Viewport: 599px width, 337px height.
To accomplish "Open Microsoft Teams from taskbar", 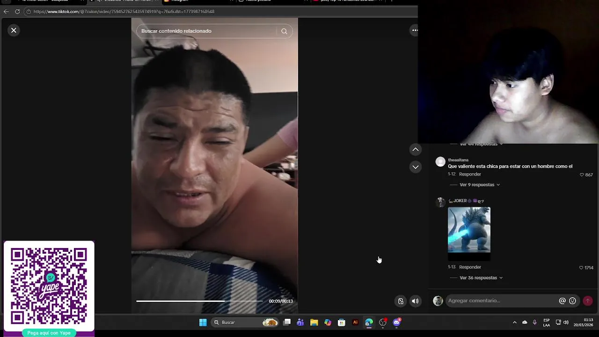I will (300, 322).
